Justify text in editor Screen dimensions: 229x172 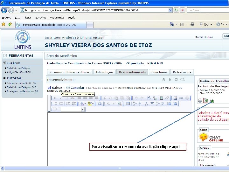96,98
